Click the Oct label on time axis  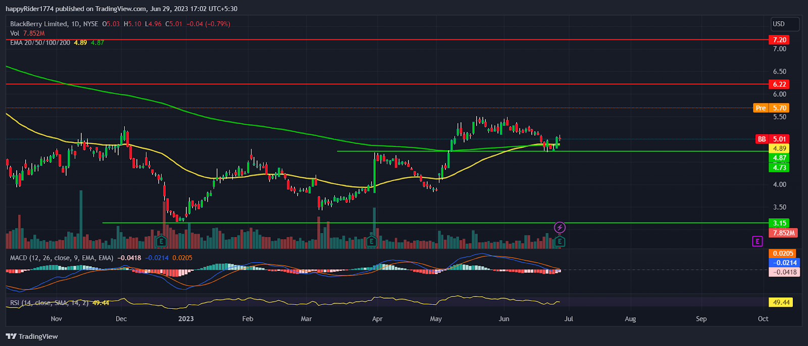(763, 319)
